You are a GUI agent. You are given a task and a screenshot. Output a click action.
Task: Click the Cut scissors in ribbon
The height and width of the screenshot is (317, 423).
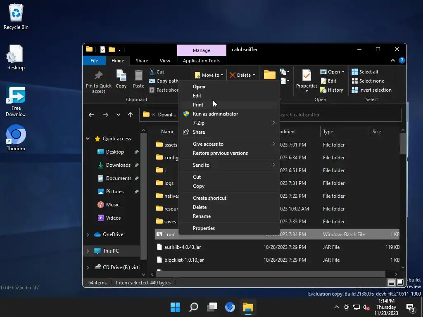click(x=152, y=72)
